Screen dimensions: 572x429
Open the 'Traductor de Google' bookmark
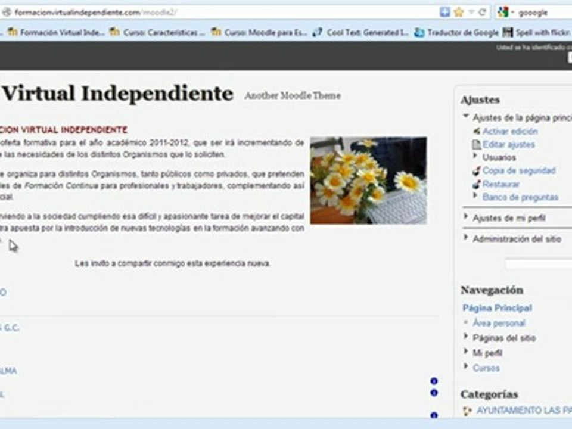click(456, 32)
